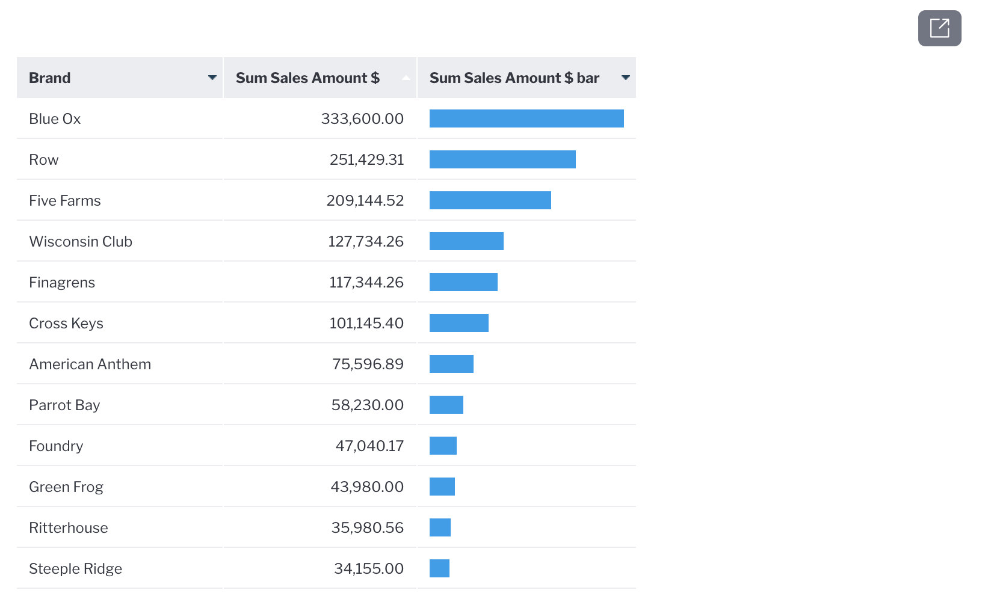Viewport: 982px width, 593px height.
Task: Select the Finagrens brand cell
Action: pyautogui.click(x=120, y=282)
